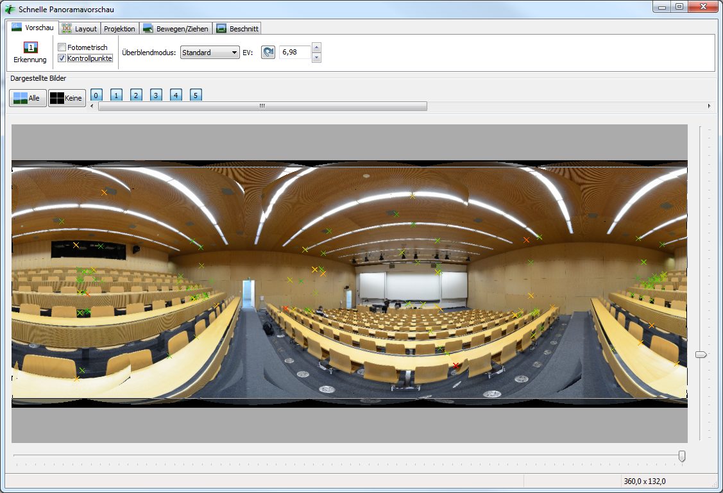Click the horizontal field-of-view slider handle
Image resolution: width=723 pixels, height=493 pixels.
(682, 456)
